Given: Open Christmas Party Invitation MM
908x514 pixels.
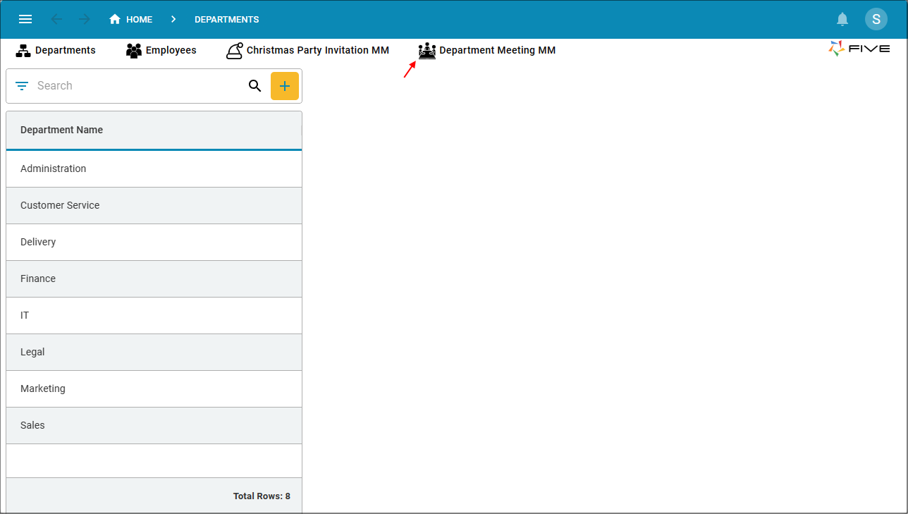Looking at the screenshot, I should coord(307,50).
